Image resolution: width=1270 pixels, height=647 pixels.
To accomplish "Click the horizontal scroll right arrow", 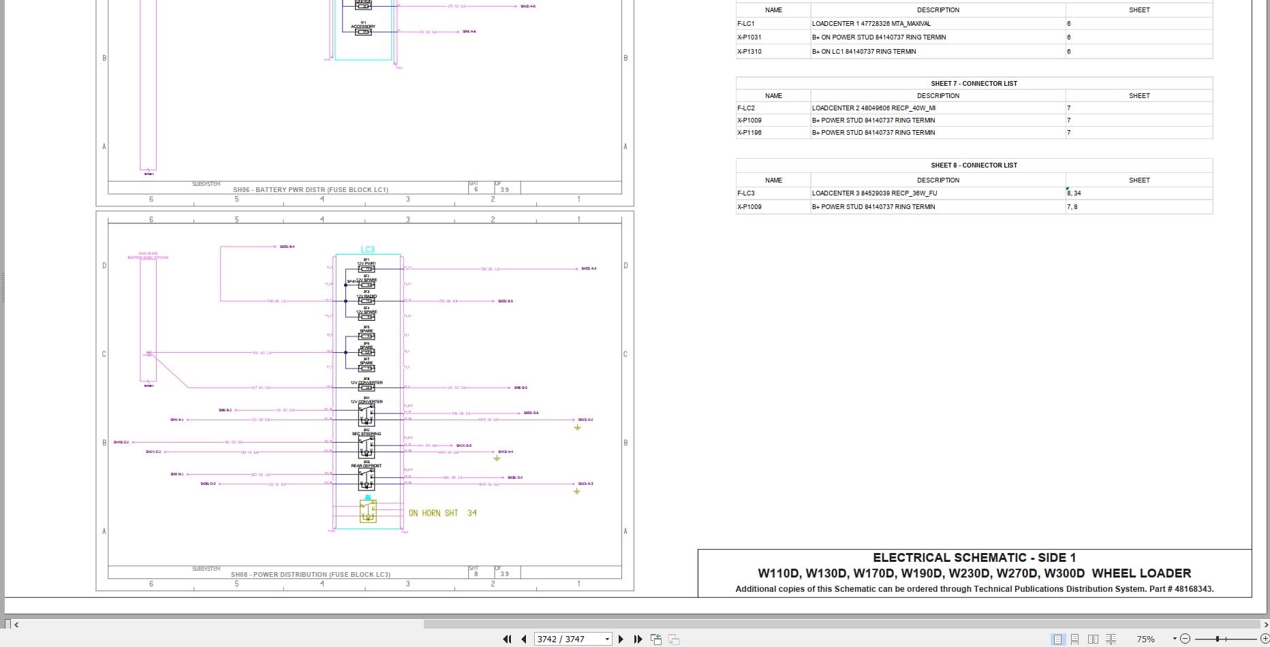I will (1265, 624).
